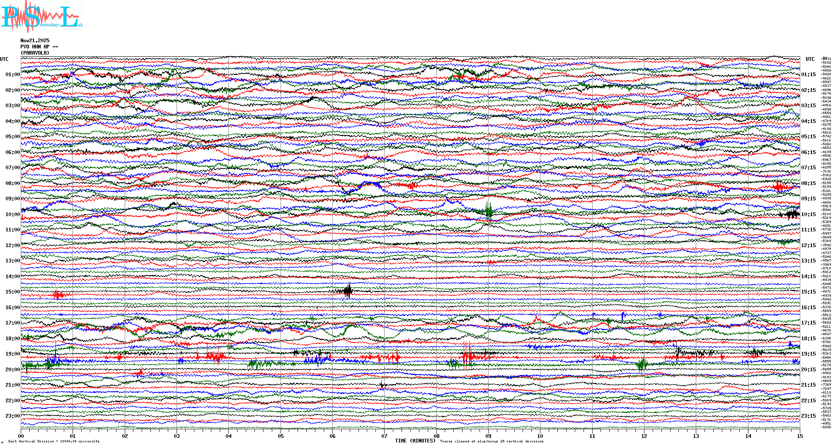
Task: Click the 17:15 label on right side
Action: tap(808, 323)
